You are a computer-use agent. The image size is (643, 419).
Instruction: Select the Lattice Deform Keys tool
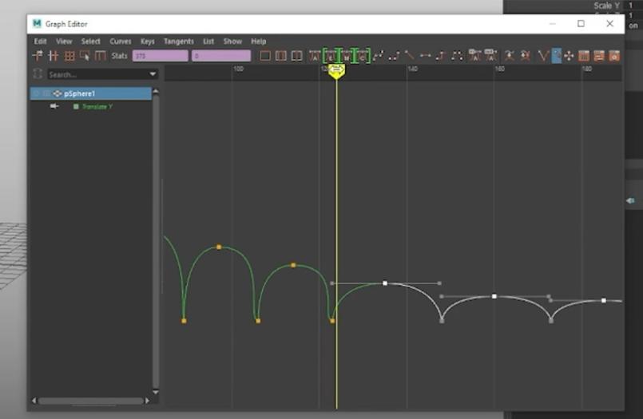(69, 56)
